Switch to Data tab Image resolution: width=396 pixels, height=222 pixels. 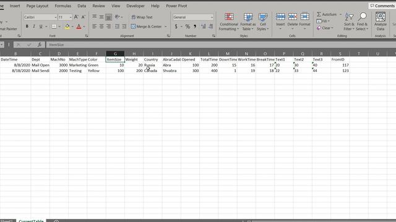(82, 6)
